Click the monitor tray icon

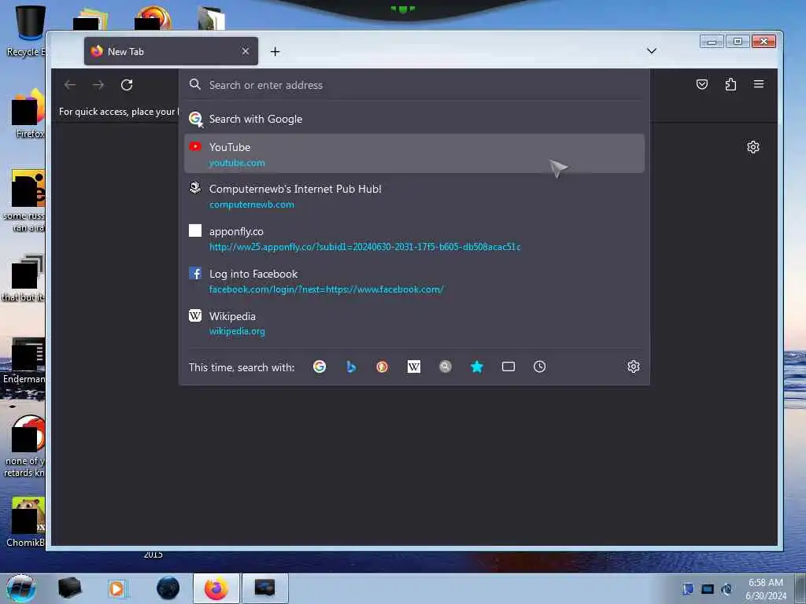tap(708, 589)
